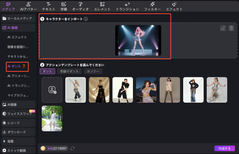Screen dimensions: 239x154
Task: Open the AIアバター tool in top toolbar
Action: [x=28, y=6]
